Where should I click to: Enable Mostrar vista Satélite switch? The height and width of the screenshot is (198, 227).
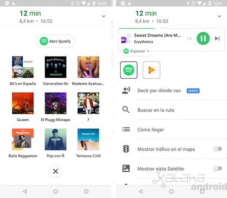pos(217,168)
